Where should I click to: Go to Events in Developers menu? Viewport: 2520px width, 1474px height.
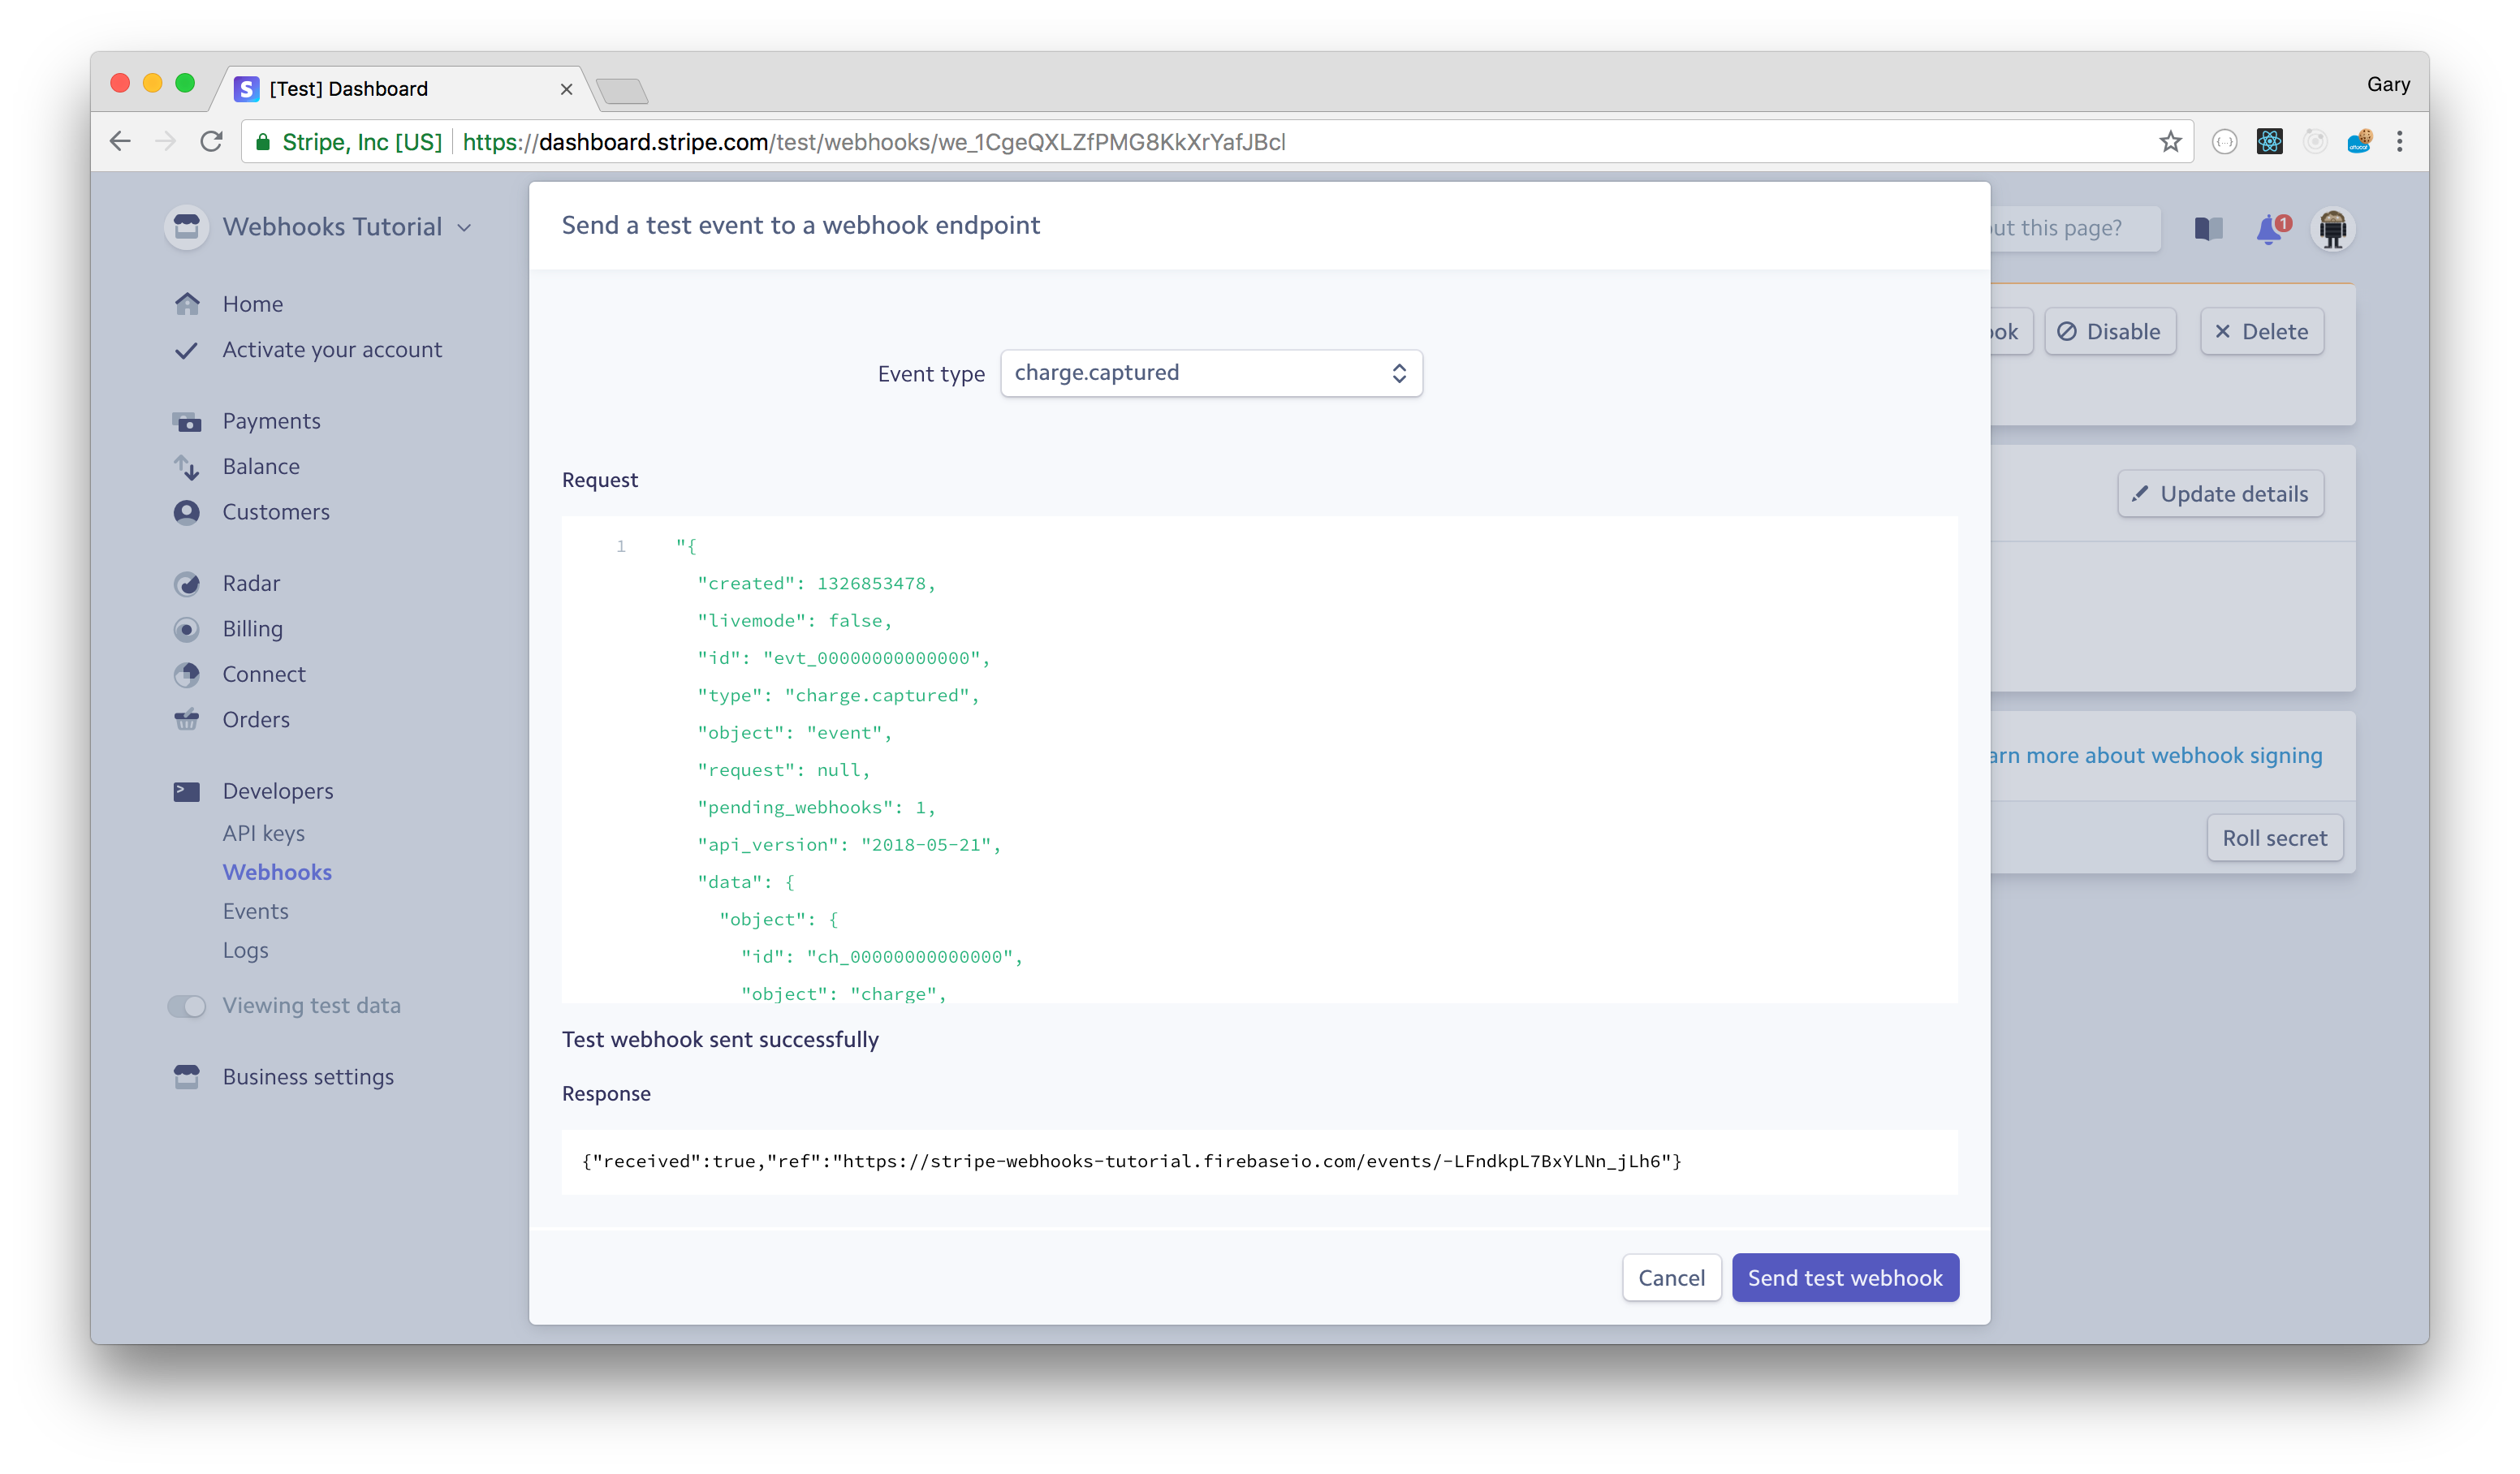[255, 911]
